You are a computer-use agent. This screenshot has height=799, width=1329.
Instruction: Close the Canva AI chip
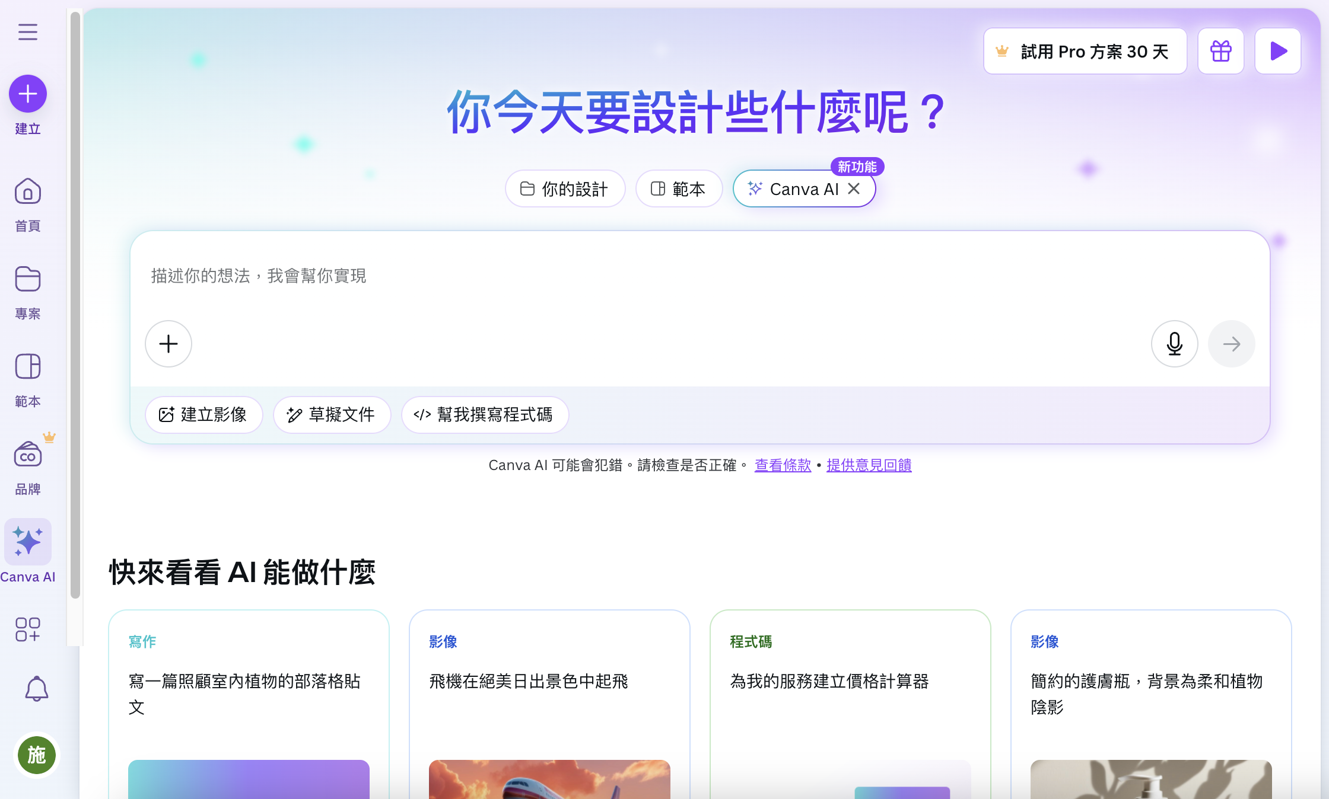click(x=854, y=188)
